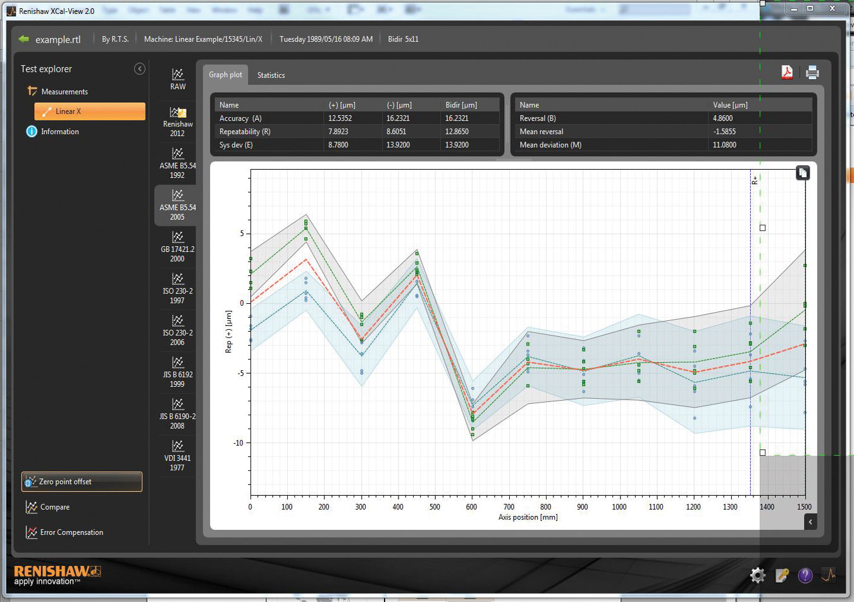
Task: Switch to ISO 230-2 2006 analysis
Action: point(178,330)
